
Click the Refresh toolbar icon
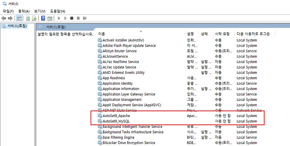(x=28, y=18)
